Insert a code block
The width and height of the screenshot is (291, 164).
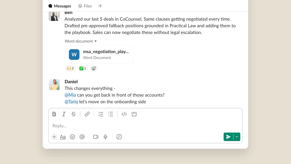coord(134,114)
